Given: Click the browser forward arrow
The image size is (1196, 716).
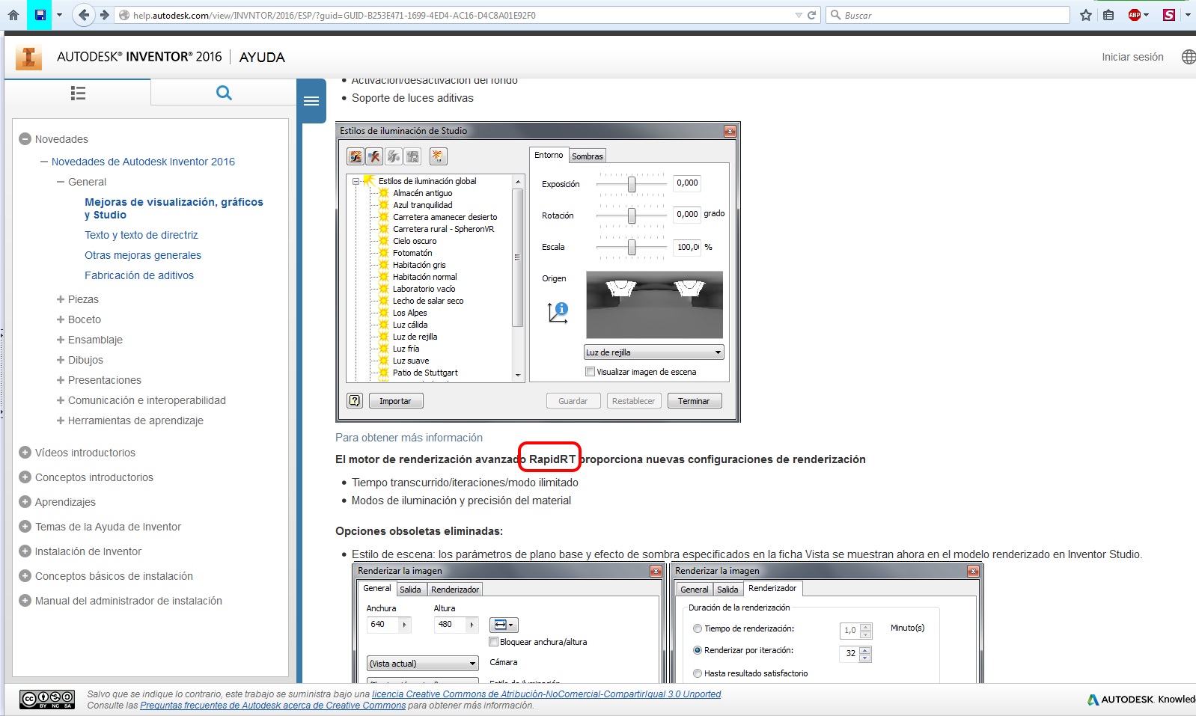Looking at the screenshot, I should coord(104,15).
